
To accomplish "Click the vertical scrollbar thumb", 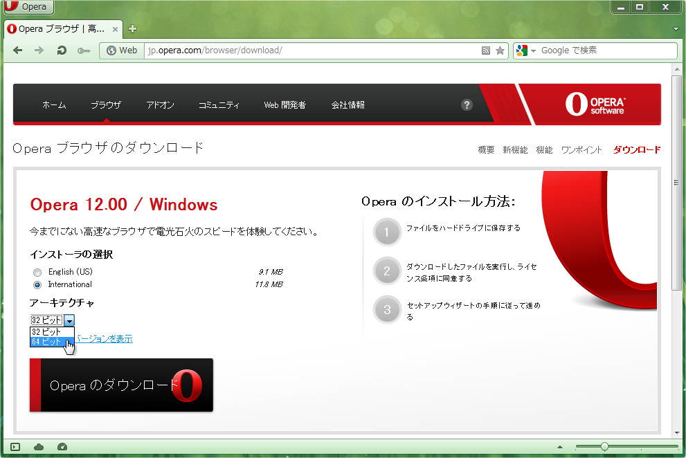I will click(676, 183).
